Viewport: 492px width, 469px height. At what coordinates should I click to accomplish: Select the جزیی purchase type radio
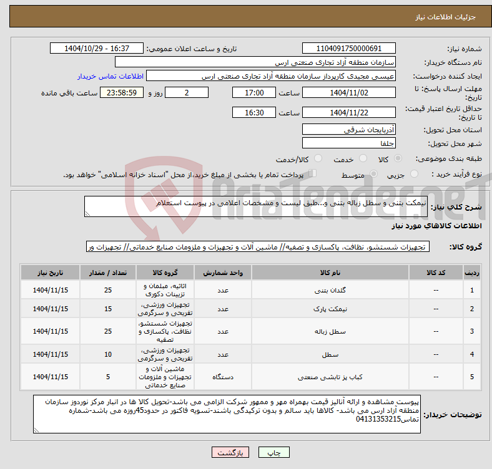[x=414, y=173]
